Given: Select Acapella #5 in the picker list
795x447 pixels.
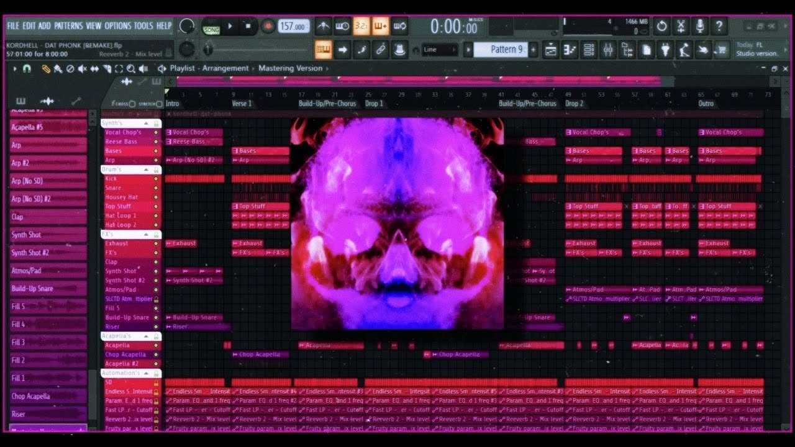Looking at the screenshot, I should pyautogui.click(x=48, y=127).
